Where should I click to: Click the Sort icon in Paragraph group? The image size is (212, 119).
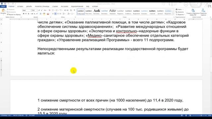71,10
